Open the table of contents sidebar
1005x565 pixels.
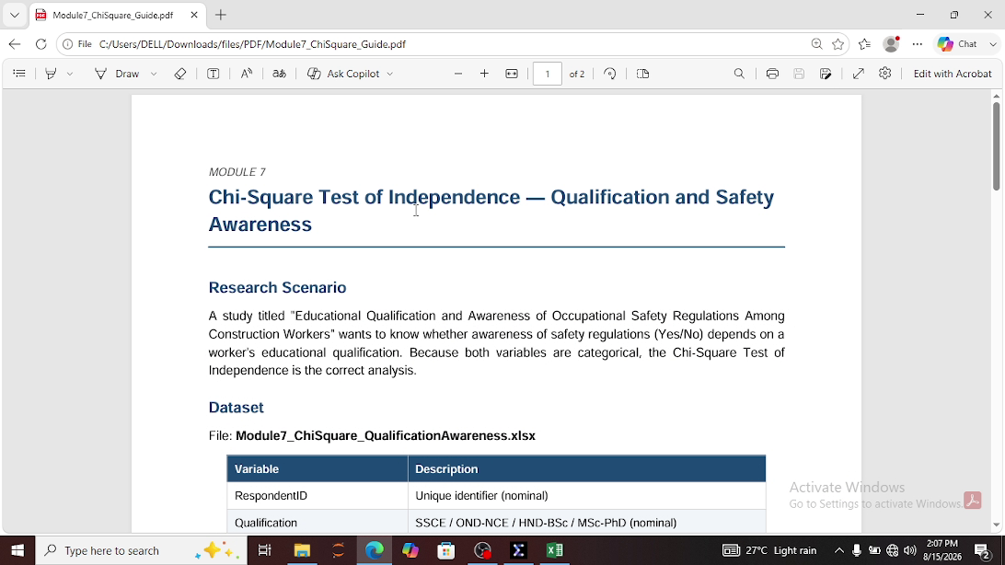pos(19,74)
